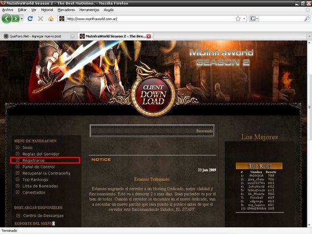Switch to the QueForo.Net tab

pyautogui.click(x=38, y=36)
